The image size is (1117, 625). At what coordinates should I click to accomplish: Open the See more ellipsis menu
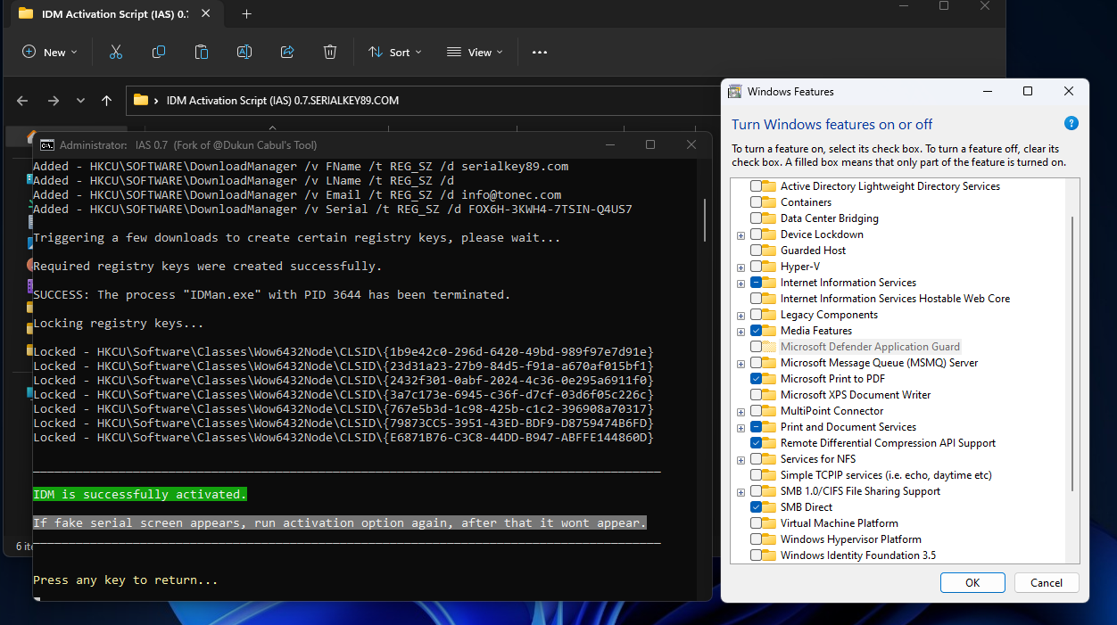tap(539, 52)
